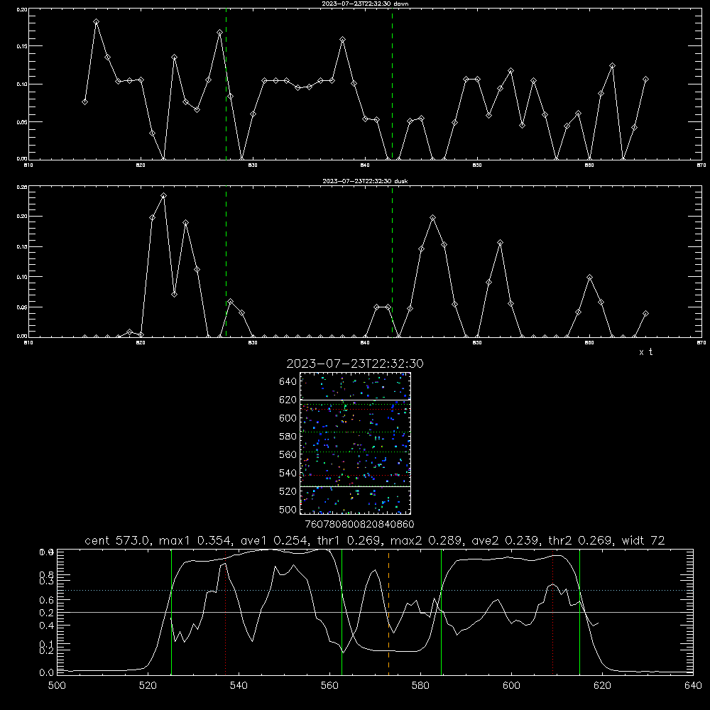The width and height of the screenshot is (710, 710).
Task: Click the '580' tick label on bottom plot x-axis
Action: tap(420, 686)
